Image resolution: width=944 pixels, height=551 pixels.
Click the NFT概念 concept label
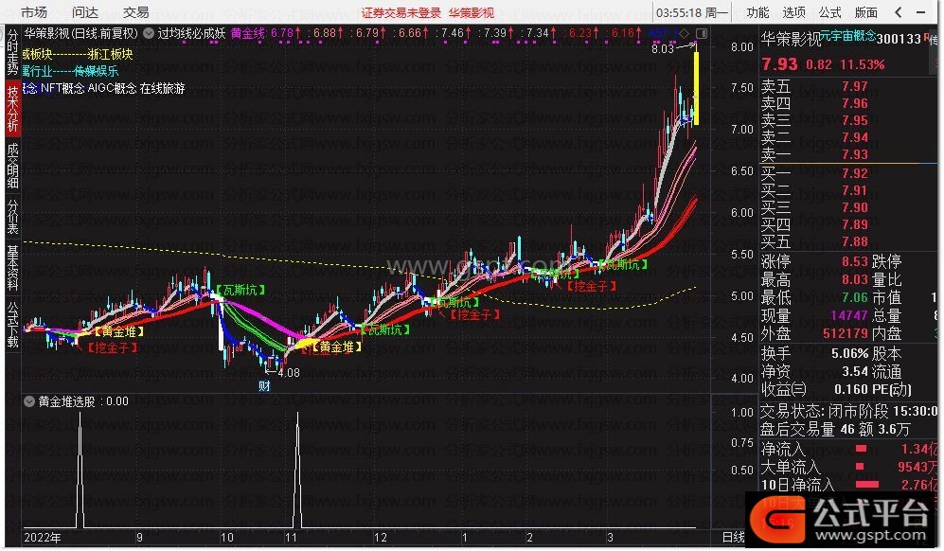click(x=62, y=89)
